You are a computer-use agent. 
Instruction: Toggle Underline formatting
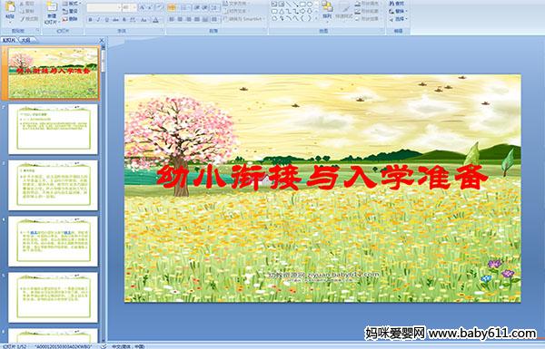[x=107, y=20]
